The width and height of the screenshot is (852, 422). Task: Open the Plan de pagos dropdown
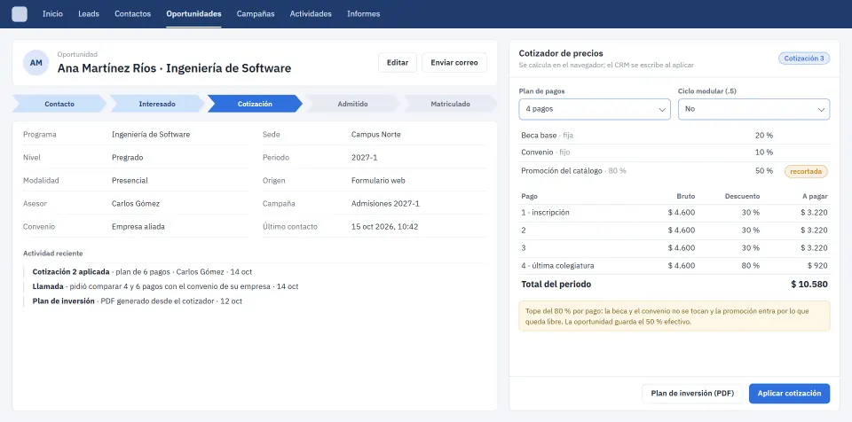tap(595, 109)
